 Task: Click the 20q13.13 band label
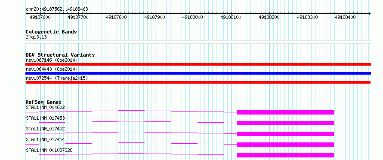tap(36, 37)
